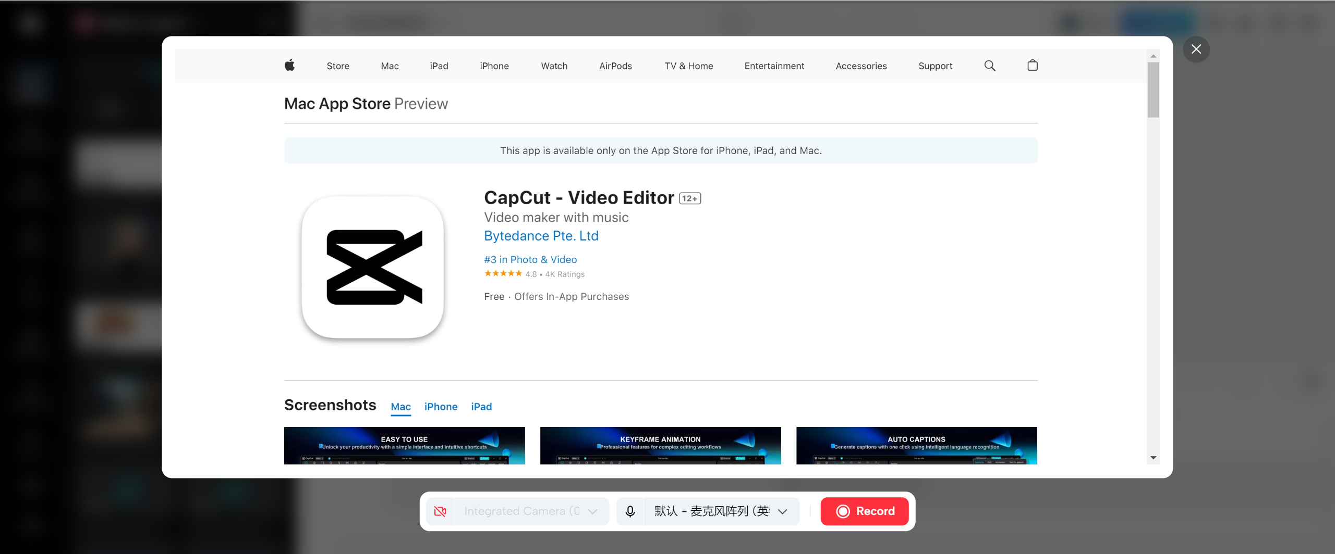The width and height of the screenshot is (1335, 554).
Task: Switch to the iPad screenshots tab
Action: pyautogui.click(x=481, y=407)
